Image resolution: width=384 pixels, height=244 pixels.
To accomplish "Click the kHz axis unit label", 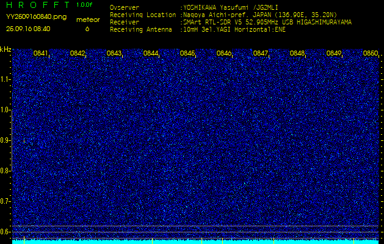I will coord(5,50).
